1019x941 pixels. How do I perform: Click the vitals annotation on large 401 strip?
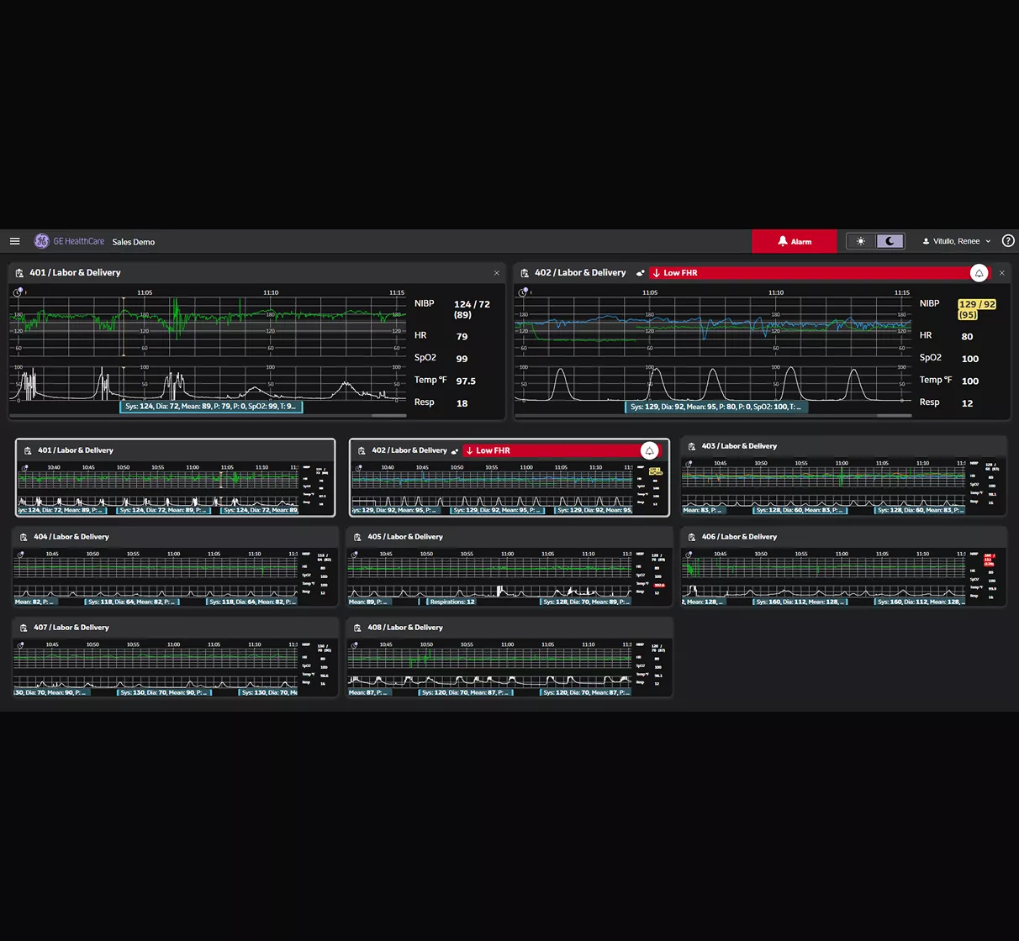(x=211, y=407)
